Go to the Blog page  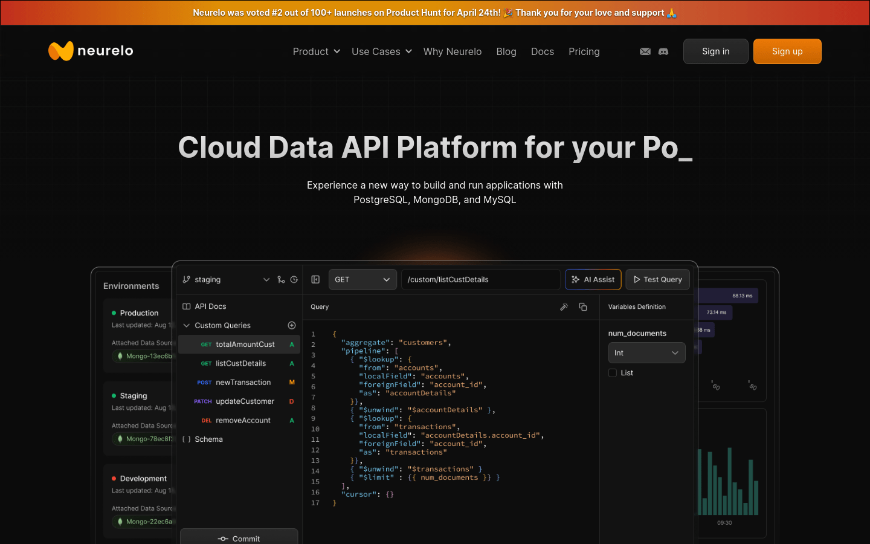tap(506, 51)
